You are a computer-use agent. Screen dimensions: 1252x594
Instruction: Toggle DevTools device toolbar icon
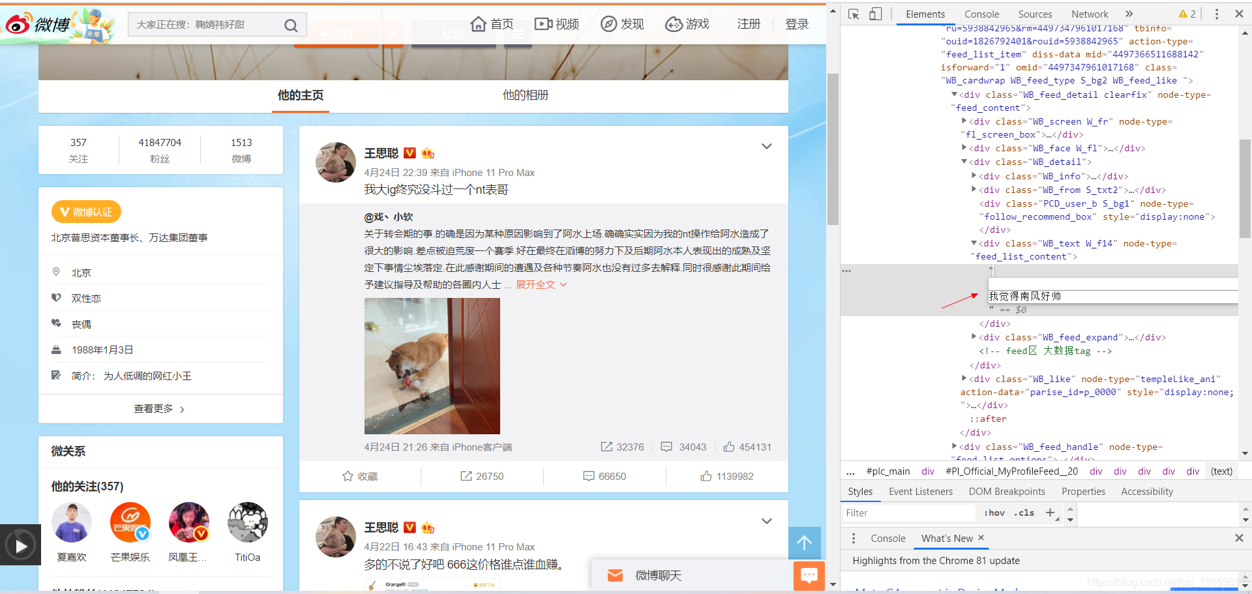[x=876, y=14]
